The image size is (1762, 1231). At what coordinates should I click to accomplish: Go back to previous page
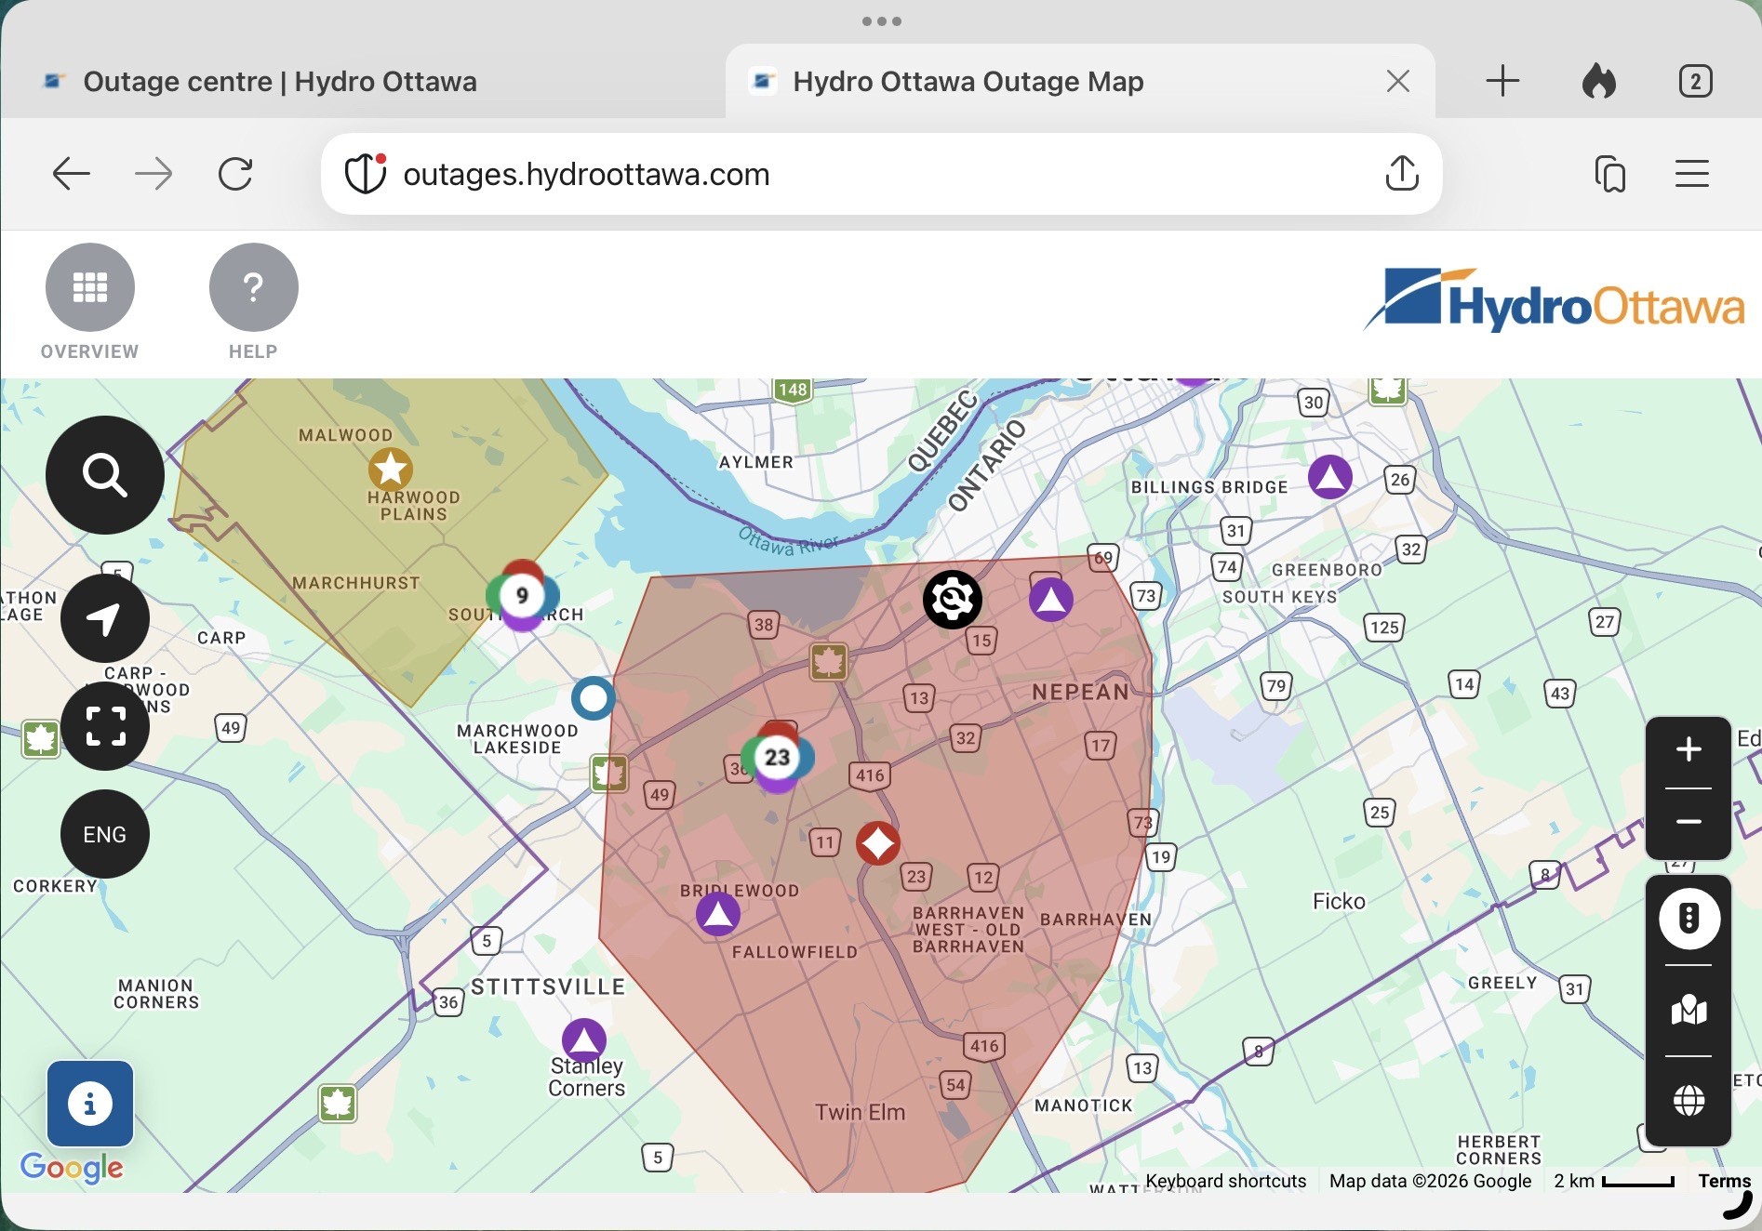[x=72, y=174]
